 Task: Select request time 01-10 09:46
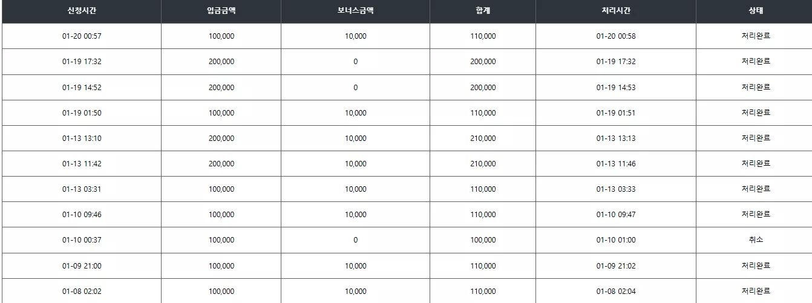[82, 215]
